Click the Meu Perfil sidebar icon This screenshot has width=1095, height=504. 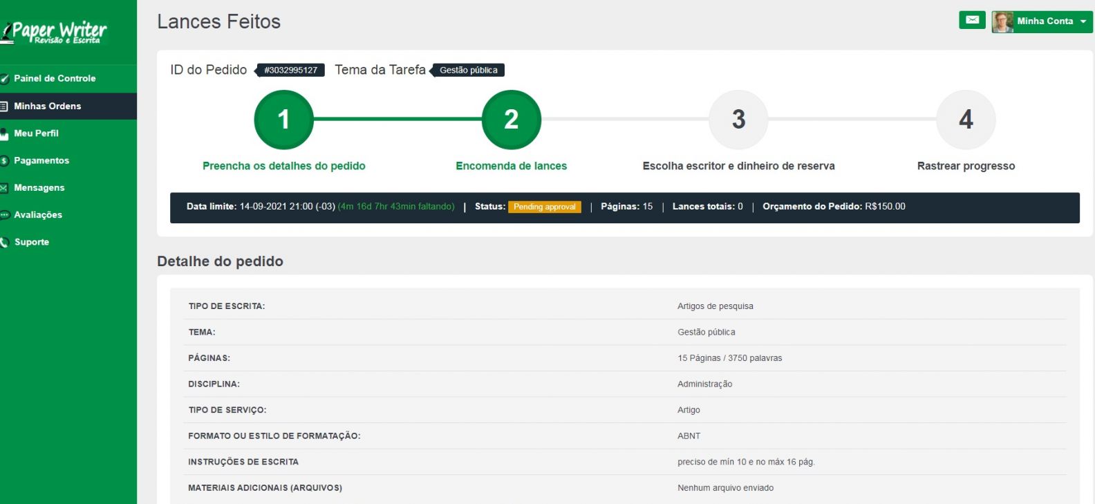coord(4,133)
